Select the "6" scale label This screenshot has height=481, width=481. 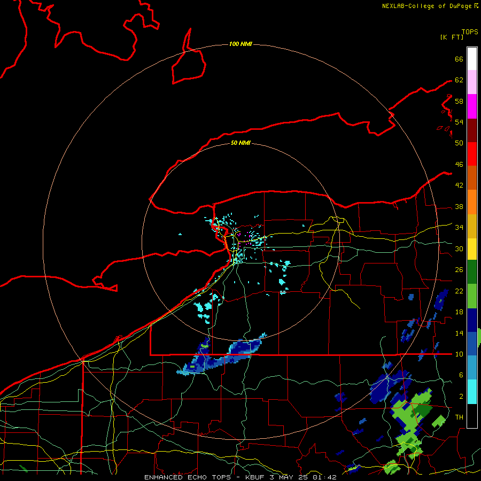click(461, 375)
